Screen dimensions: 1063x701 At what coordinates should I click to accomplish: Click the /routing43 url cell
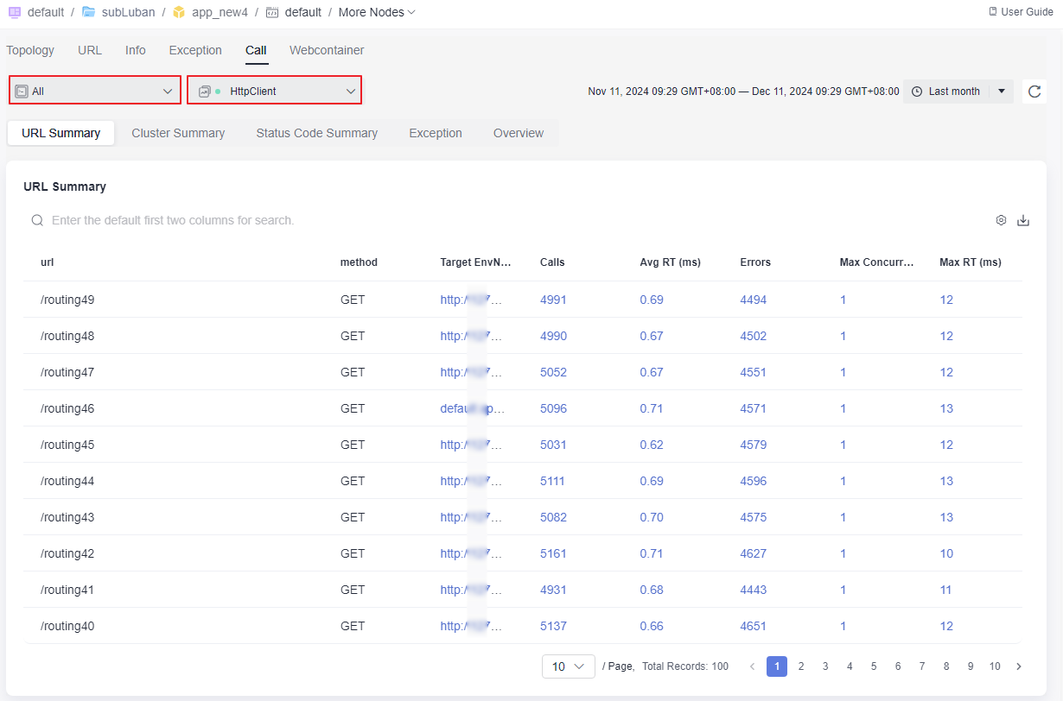(x=67, y=517)
